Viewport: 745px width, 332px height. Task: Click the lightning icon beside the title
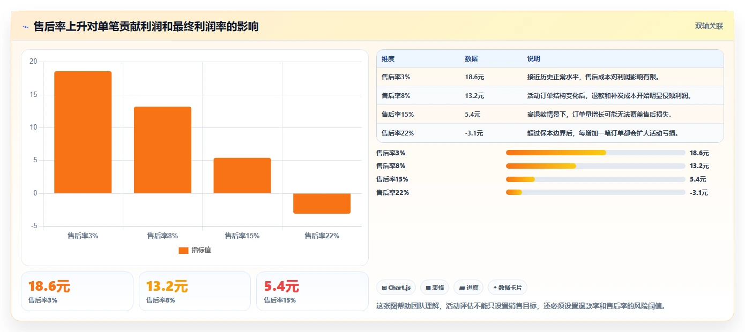click(x=25, y=27)
